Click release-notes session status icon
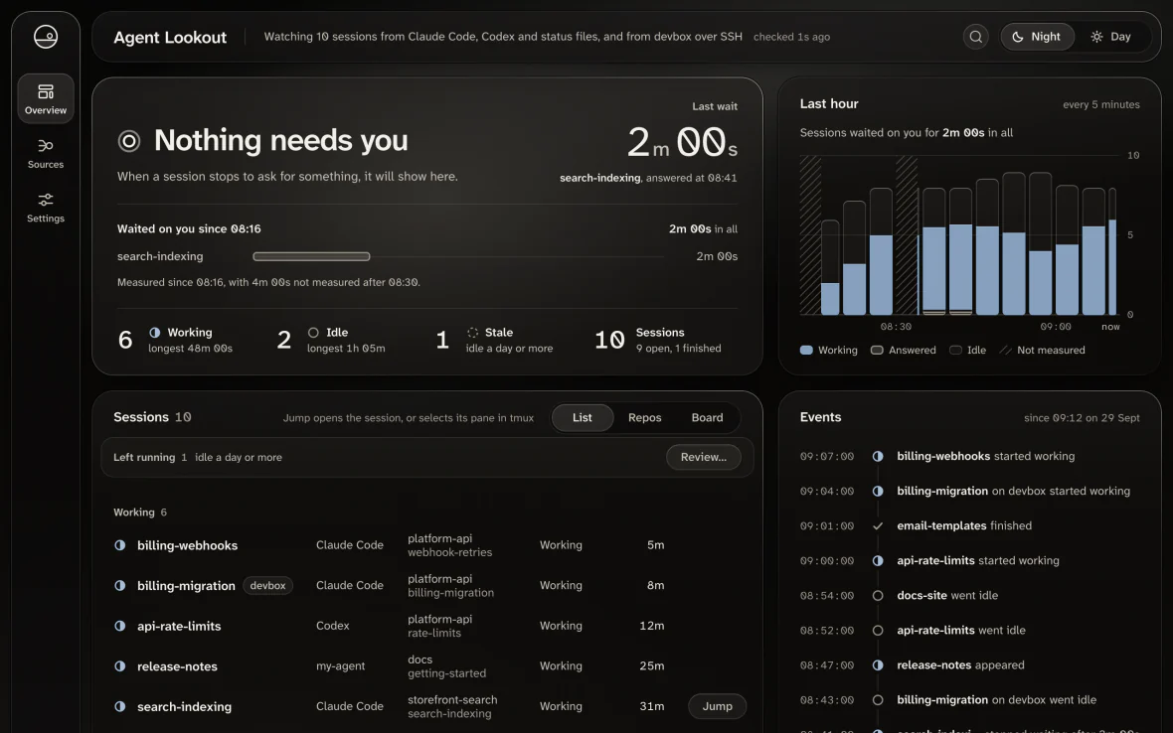Image resolution: width=1173 pixels, height=733 pixels. coord(119,665)
